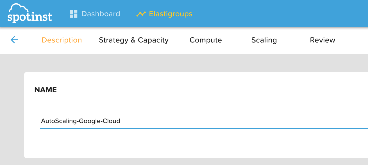The width and height of the screenshot is (368, 165).
Task: Navigate back using the blue arrow
Action: [x=14, y=40]
